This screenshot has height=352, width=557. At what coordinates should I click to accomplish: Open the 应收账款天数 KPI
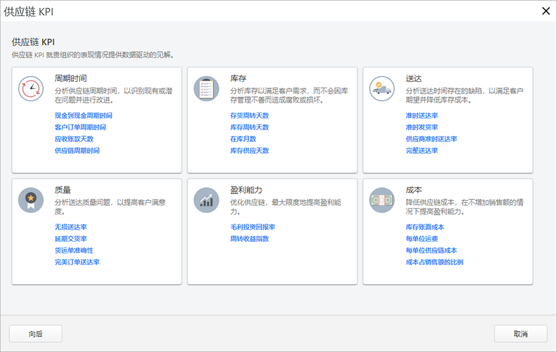pos(74,139)
